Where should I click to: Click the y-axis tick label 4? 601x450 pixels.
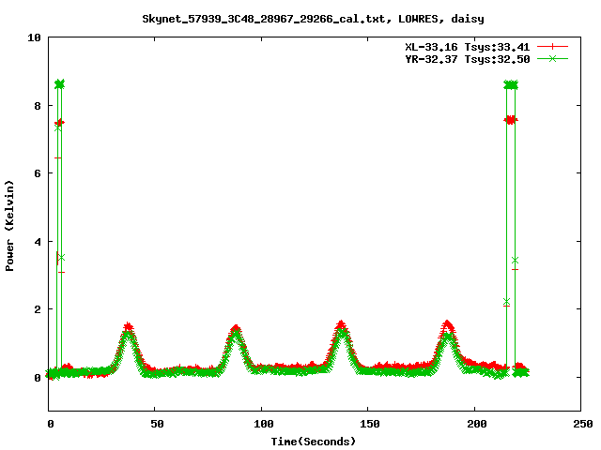(x=38, y=242)
